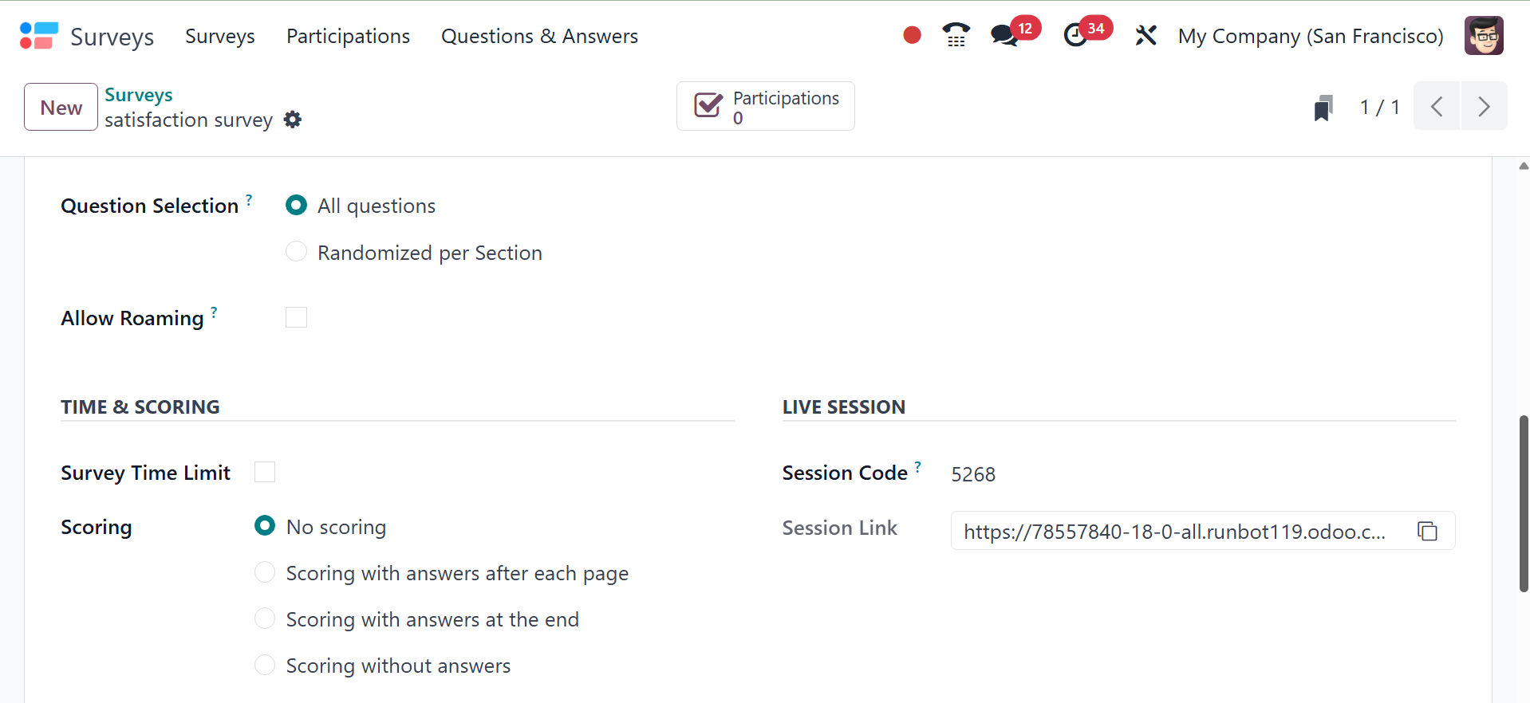Open the debug tools wrench icon
The image size is (1530, 703).
tap(1146, 35)
